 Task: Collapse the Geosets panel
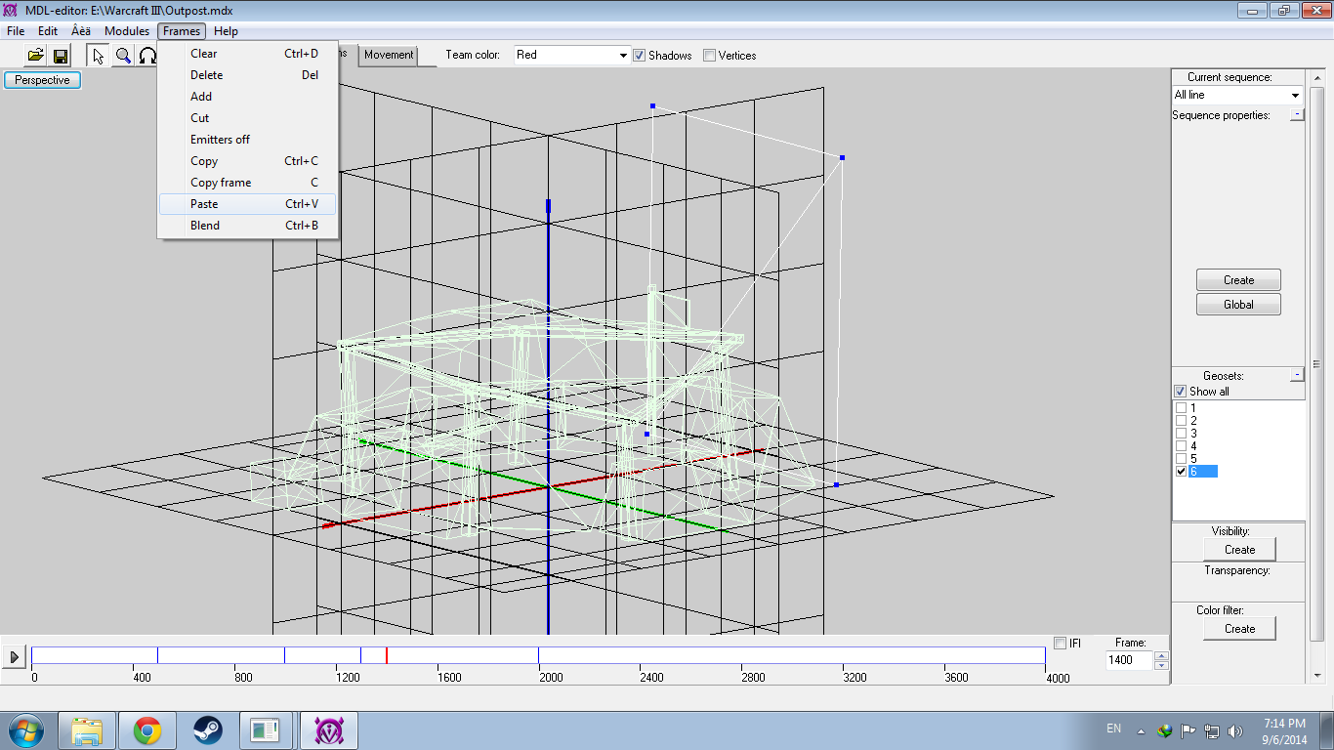click(x=1296, y=375)
